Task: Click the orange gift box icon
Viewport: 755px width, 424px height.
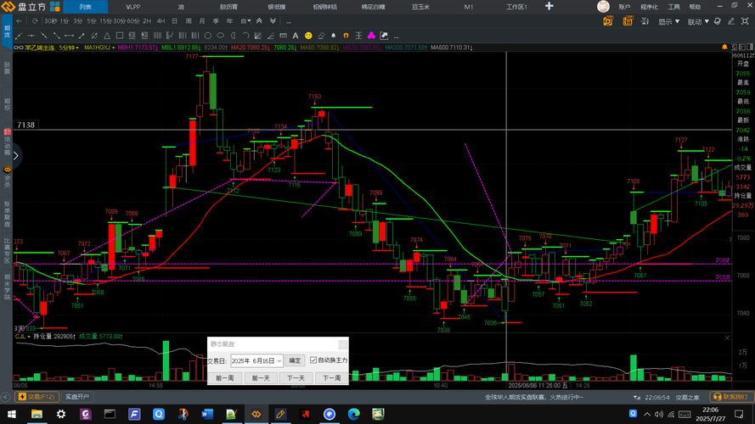Action: (628, 21)
